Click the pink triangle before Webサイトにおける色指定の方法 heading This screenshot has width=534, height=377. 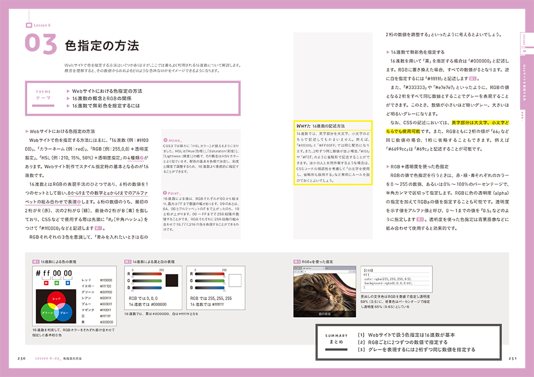27,131
